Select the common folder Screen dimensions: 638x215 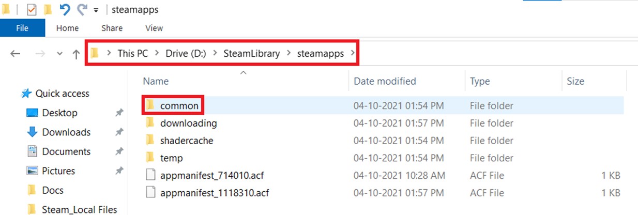[179, 106]
